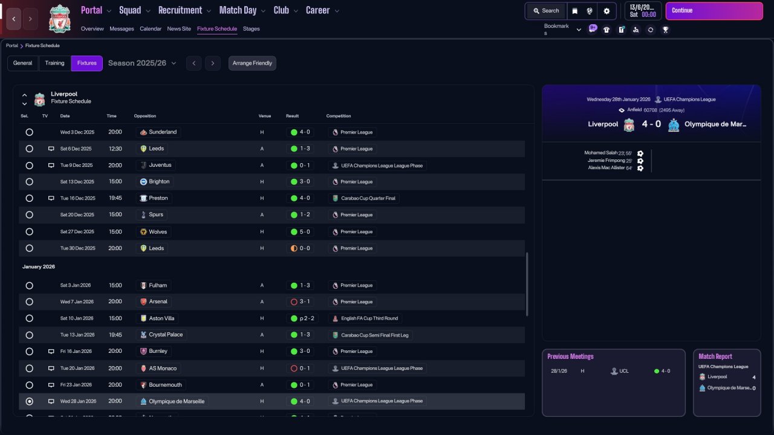
Task: Open the Calendar tab
Action: [x=151, y=28]
